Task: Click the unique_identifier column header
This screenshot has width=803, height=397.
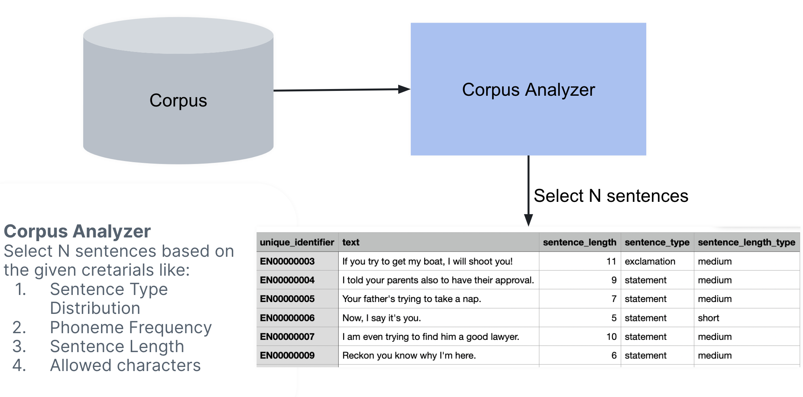Action: (x=297, y=242)
